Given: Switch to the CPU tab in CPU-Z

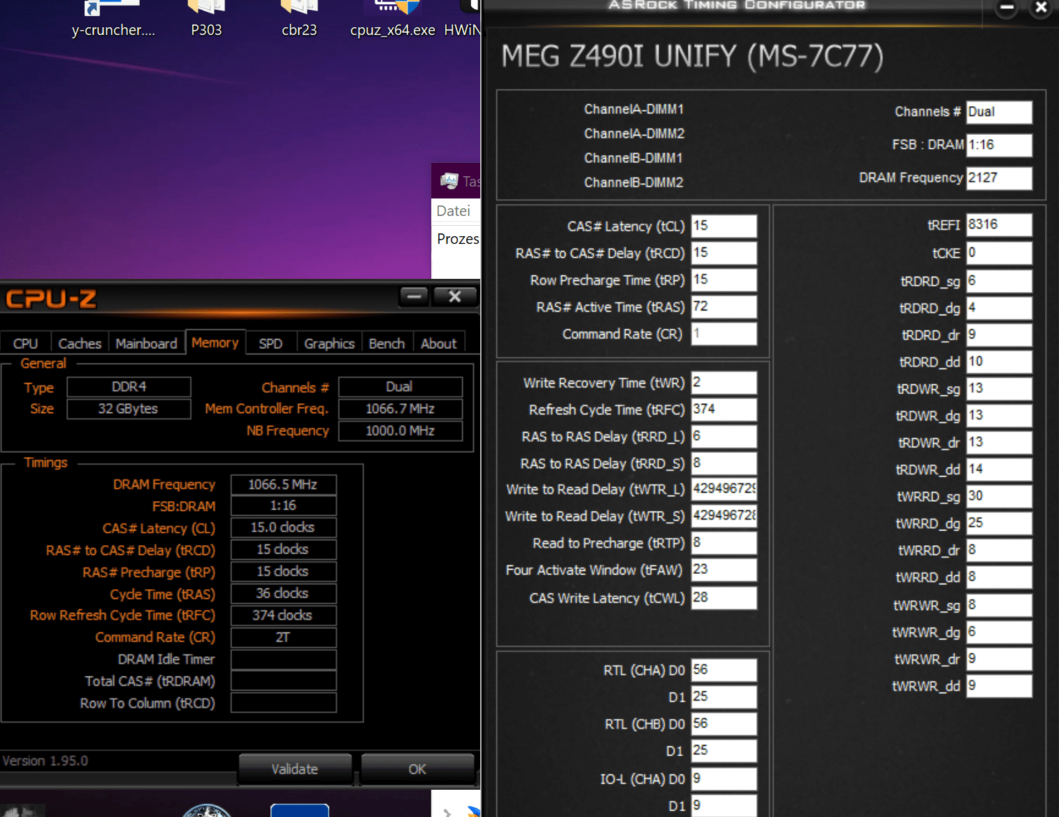Looking at the screenshot, I should (x=25, y=343).
